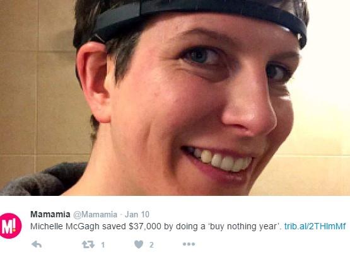This screenshot has height=257, width=350.
Task: Follow the trib.al/2THlmMf link
Action: 315,226
